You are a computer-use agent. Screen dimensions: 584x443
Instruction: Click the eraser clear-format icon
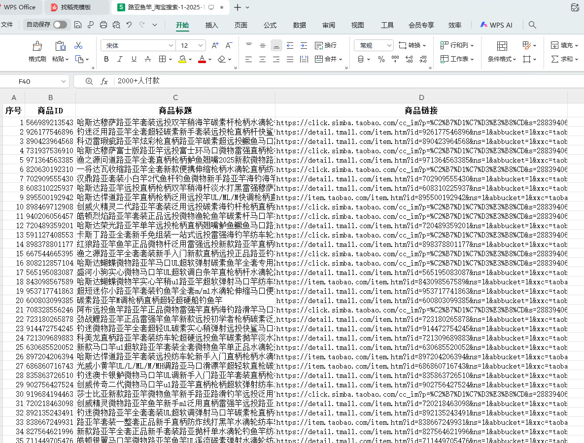pos(222,59)
